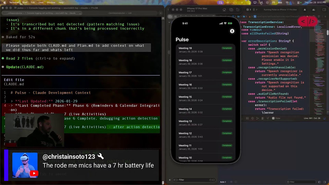Click the saveTranscriptChunk jump bar item
Screen dimensions: 329x185
coord(276,16)
